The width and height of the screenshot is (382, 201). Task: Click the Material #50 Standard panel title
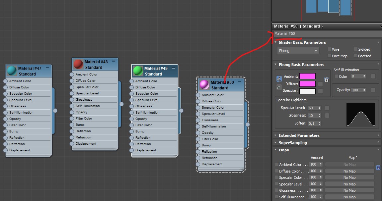[298, 26]
